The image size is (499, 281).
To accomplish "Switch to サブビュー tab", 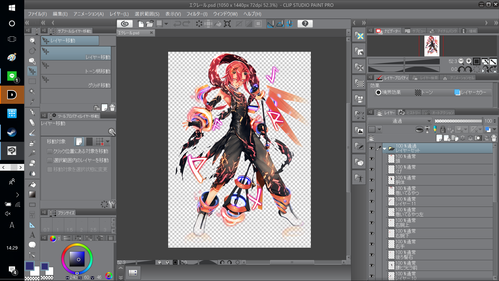I will click(415, 31).
